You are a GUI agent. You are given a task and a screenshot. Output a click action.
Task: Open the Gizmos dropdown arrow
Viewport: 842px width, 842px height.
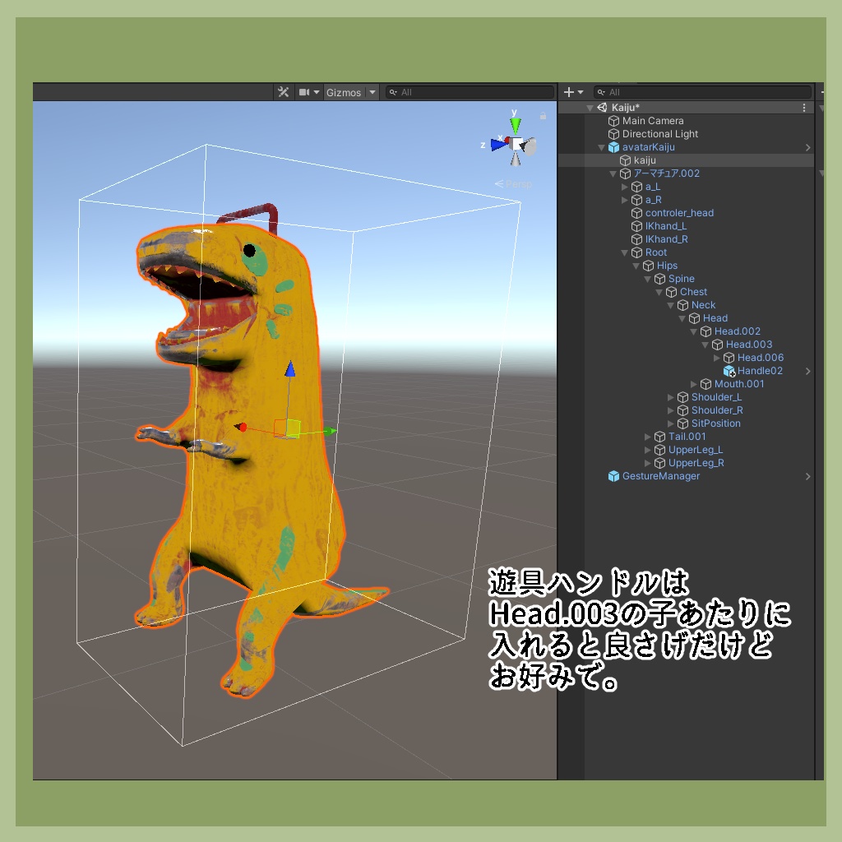(372, 92)
